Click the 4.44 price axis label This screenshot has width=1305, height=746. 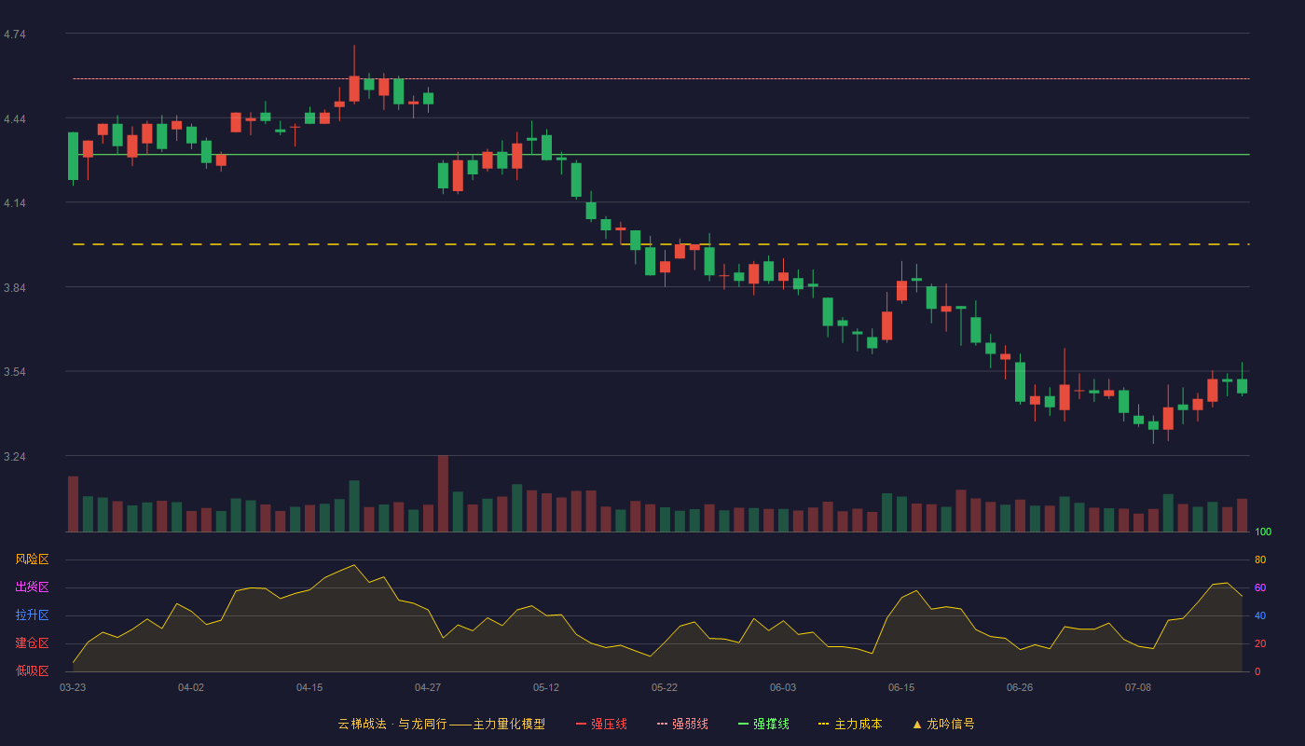[14, 119]
